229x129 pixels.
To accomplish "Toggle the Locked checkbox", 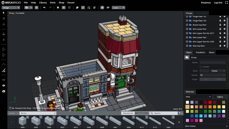I will click(x=201, y=67).
